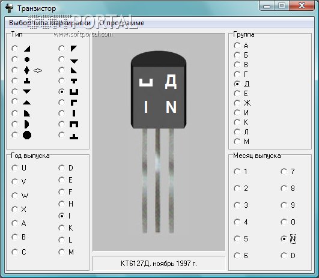Select group letter Ж
319x278 pixels.
pyautogui.click(x=237, y=103)
